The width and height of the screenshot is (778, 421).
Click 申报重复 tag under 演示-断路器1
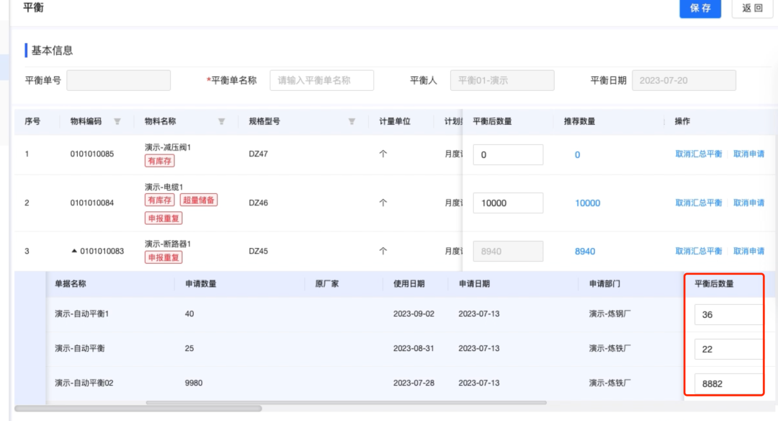click(x=164, y=257)
